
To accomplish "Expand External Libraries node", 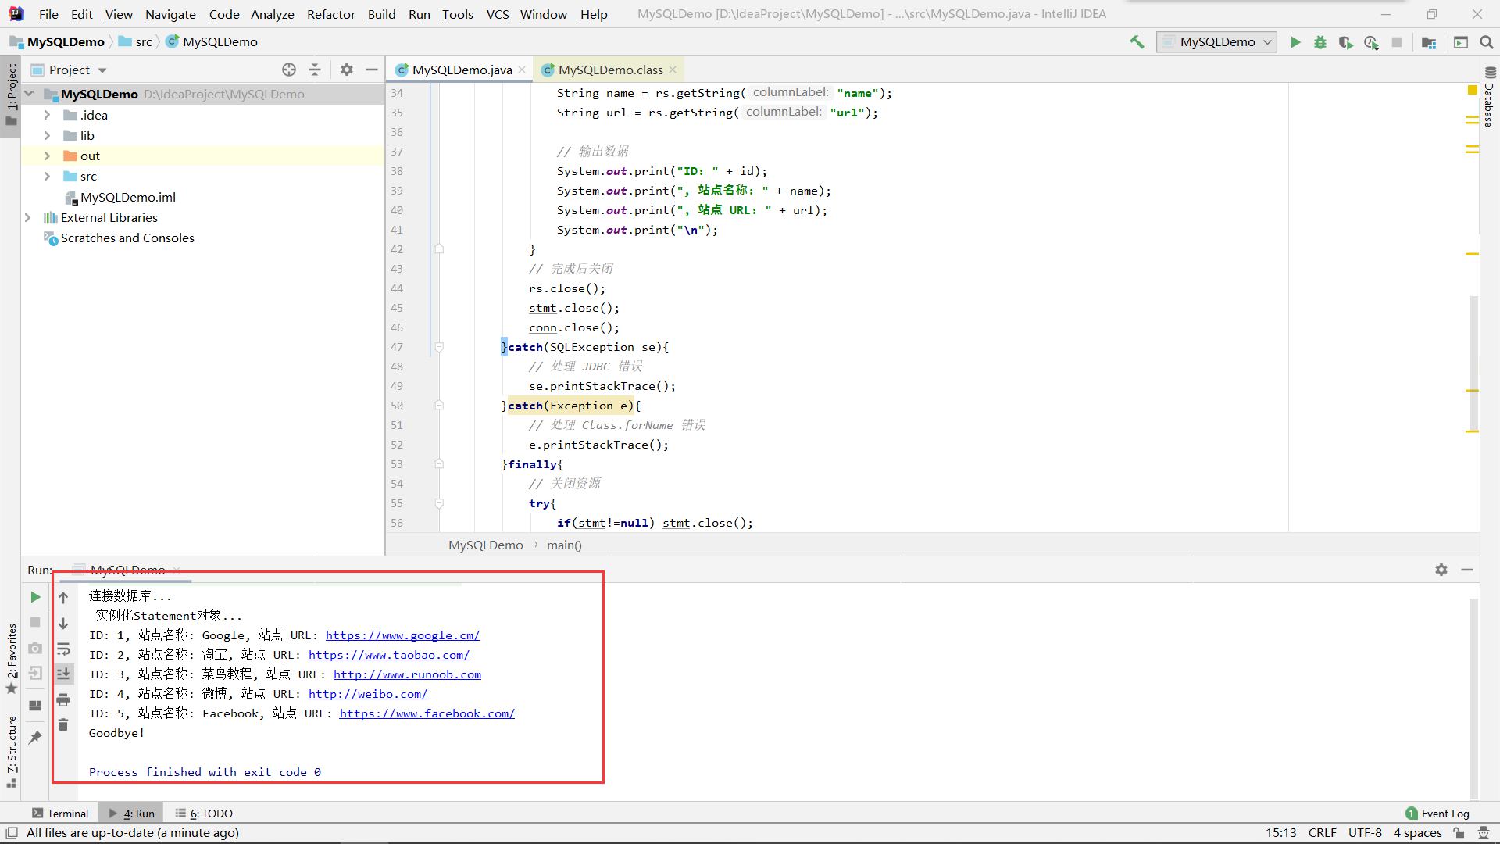I will coord(28,218).
